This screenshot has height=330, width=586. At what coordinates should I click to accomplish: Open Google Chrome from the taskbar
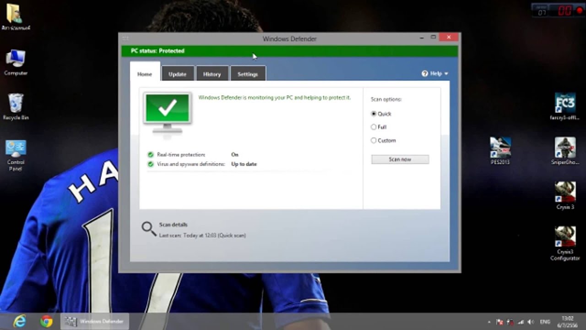[46, 321]
